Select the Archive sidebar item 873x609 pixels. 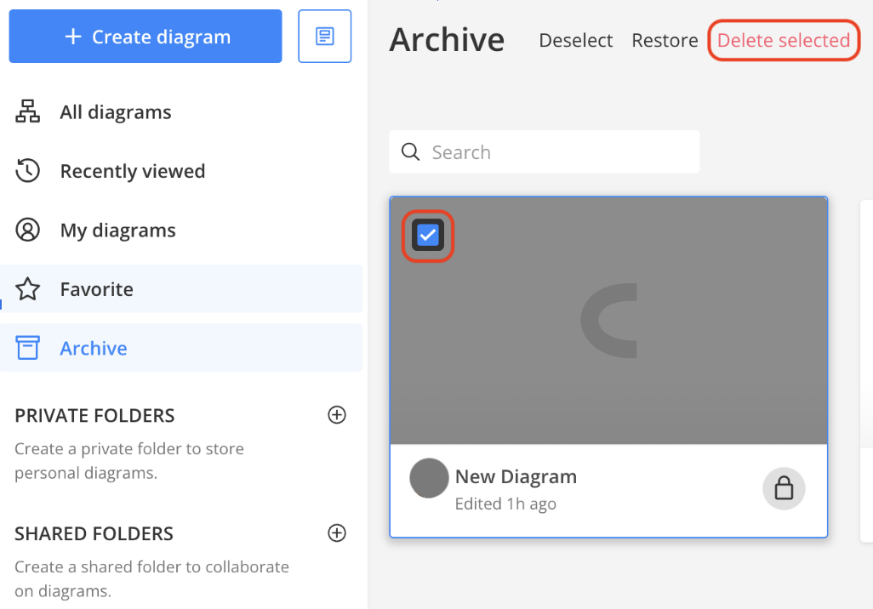coord(181,348)
